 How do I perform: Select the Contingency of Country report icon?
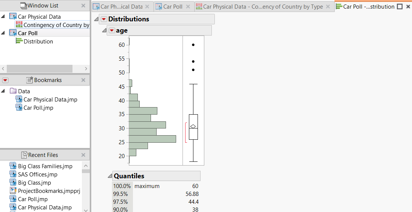click(x=19, y=25)
